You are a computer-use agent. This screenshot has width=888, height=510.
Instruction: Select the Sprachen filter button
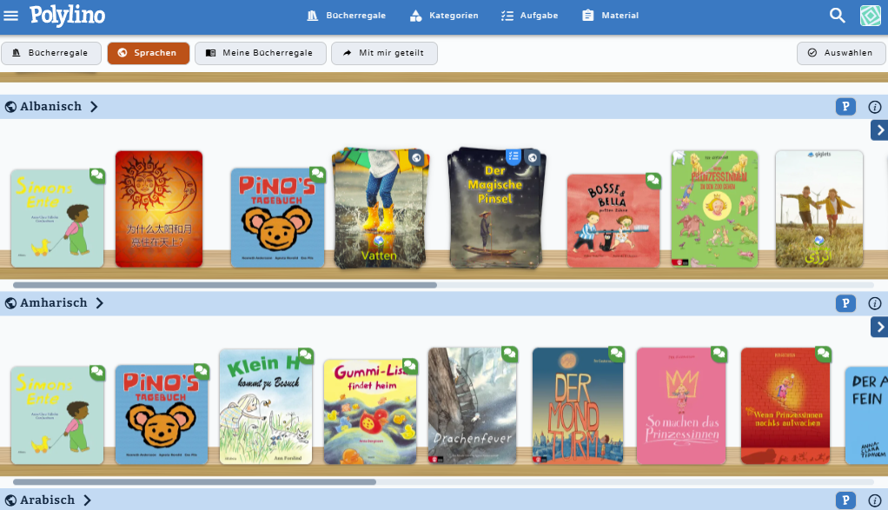coord(149,53)
